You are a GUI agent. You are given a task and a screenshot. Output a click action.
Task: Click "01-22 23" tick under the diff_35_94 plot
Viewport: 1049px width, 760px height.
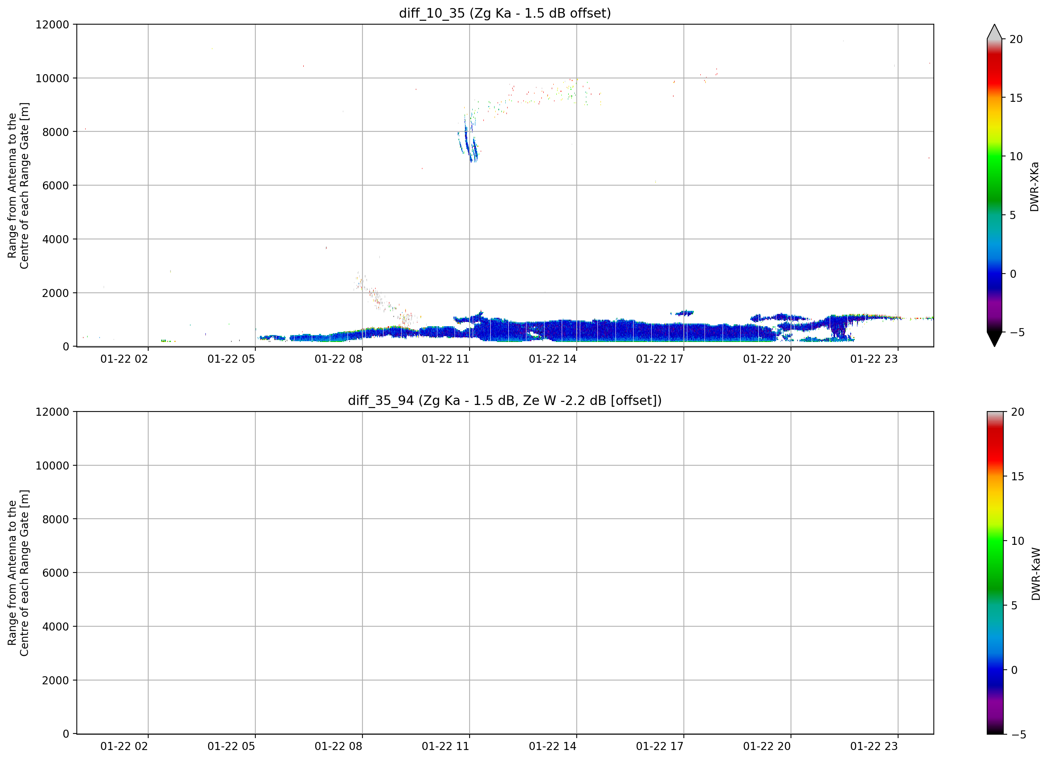tap(874, 746)
